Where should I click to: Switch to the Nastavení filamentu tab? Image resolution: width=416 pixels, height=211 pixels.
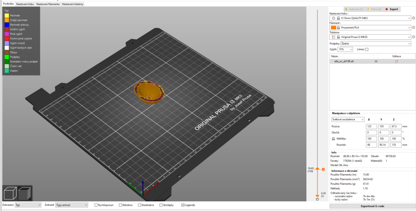(48, 4)
